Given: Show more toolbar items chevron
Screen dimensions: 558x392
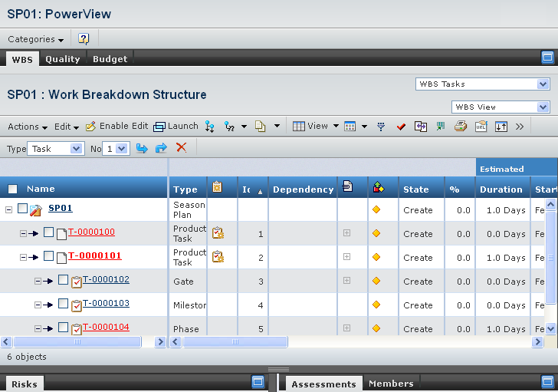Looking at the screenshot, I should pos(520,127).
